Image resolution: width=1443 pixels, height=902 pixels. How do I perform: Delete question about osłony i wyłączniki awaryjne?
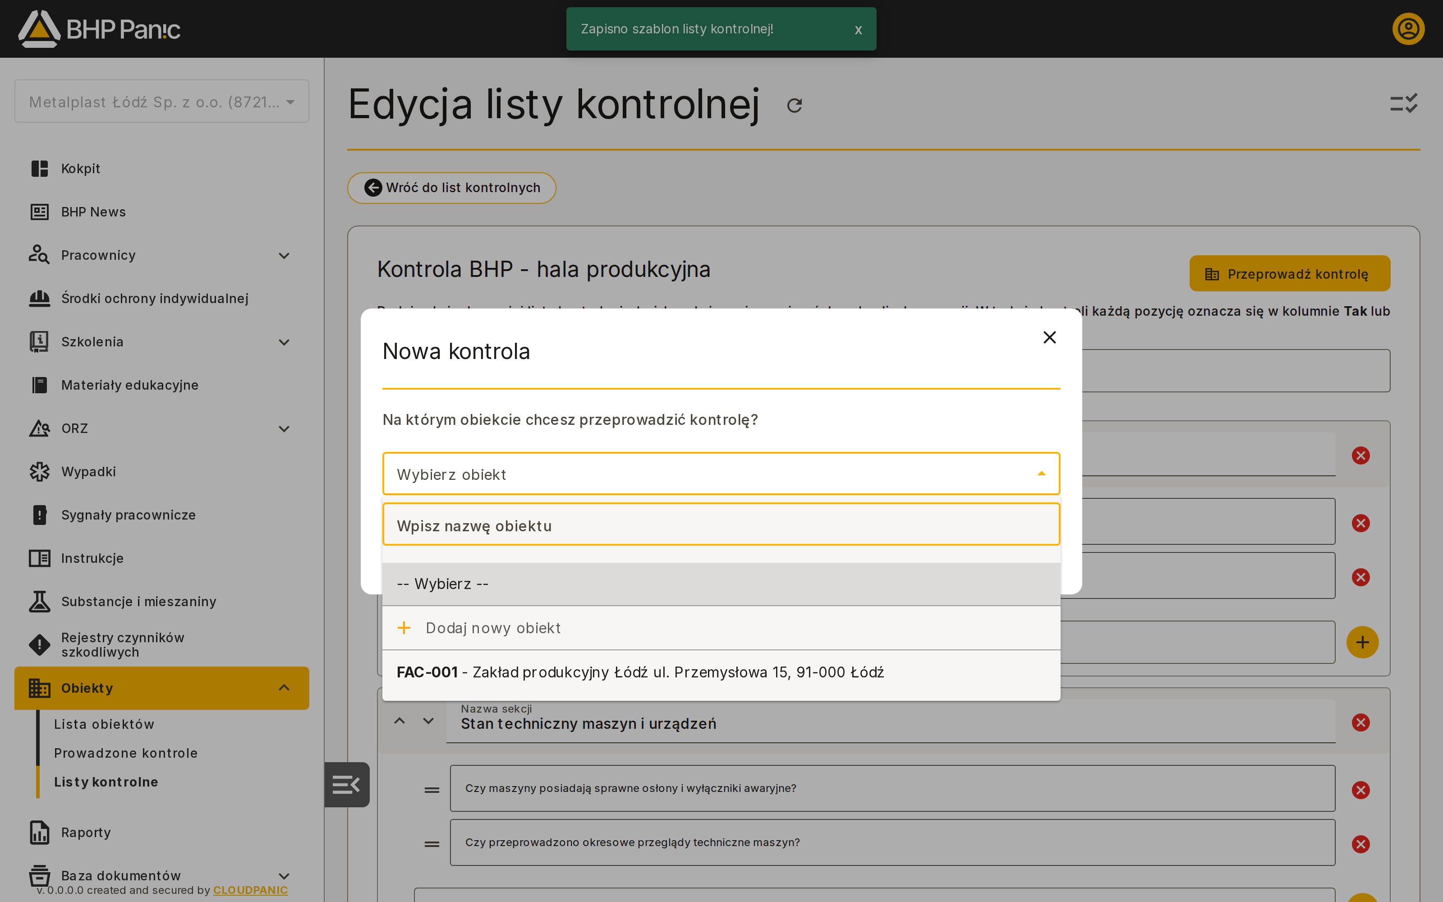click(x=1361, y=790)
